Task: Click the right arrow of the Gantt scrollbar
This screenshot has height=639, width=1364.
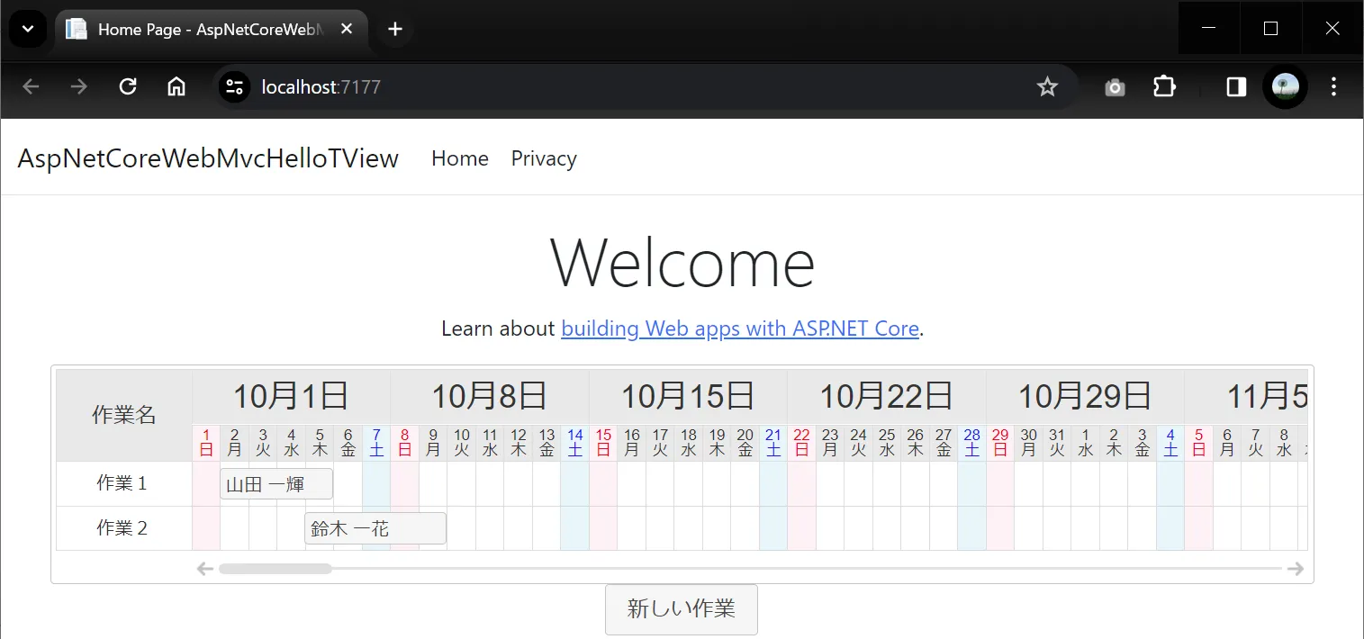Action: pyautogui.click(x=1296, y=568)
